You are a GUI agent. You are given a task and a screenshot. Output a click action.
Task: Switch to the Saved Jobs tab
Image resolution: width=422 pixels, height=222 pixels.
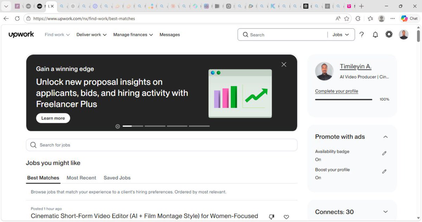[x=117, y=178]
